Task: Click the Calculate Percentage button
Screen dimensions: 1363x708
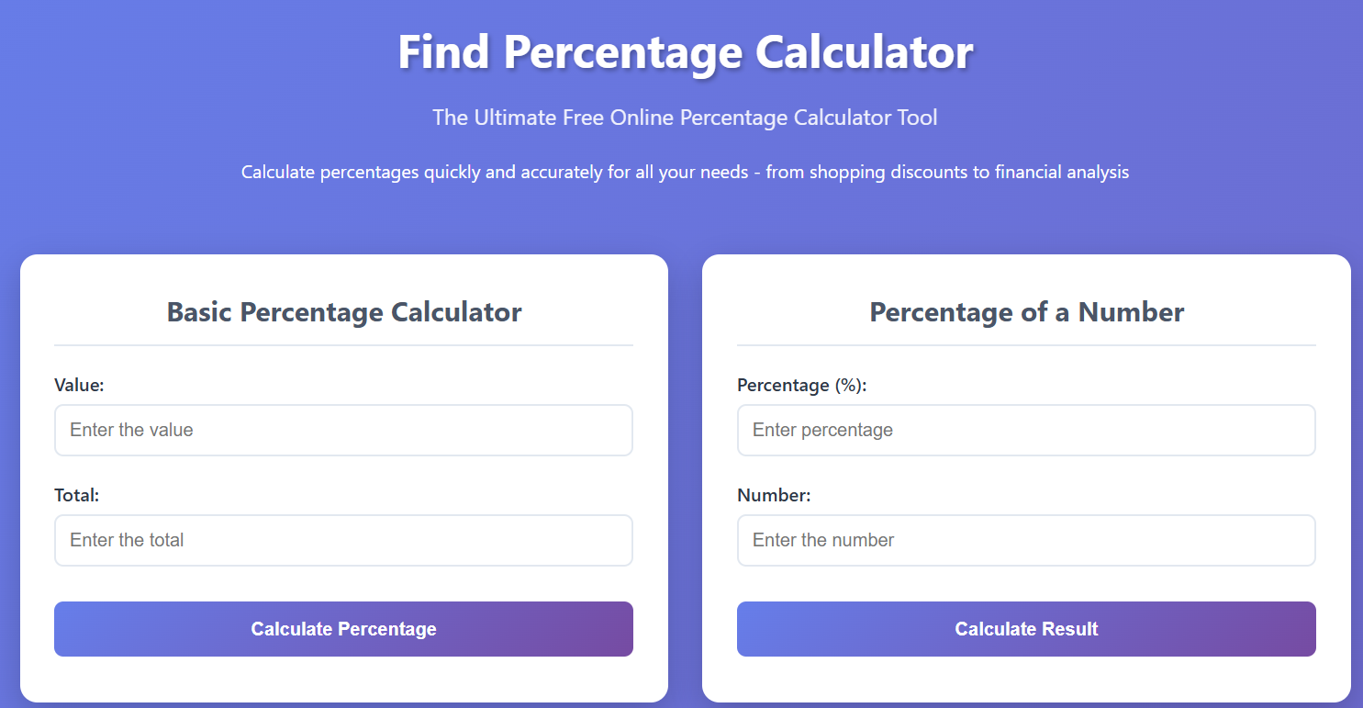Action: [x=343, y=629]
